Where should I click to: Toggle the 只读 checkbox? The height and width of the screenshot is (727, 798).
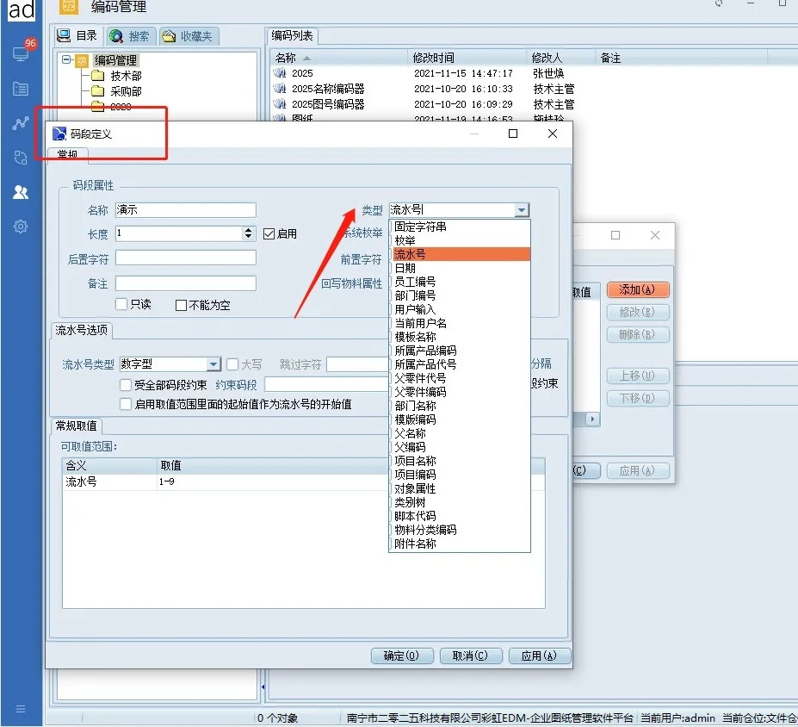pos(121,304)
